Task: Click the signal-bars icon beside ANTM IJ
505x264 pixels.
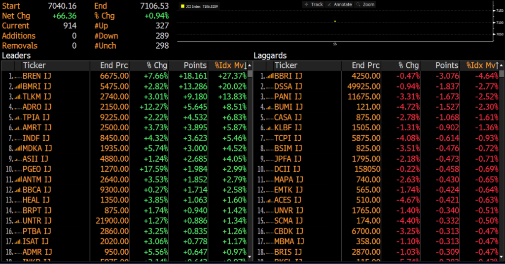Action: [x=18, y=179]
